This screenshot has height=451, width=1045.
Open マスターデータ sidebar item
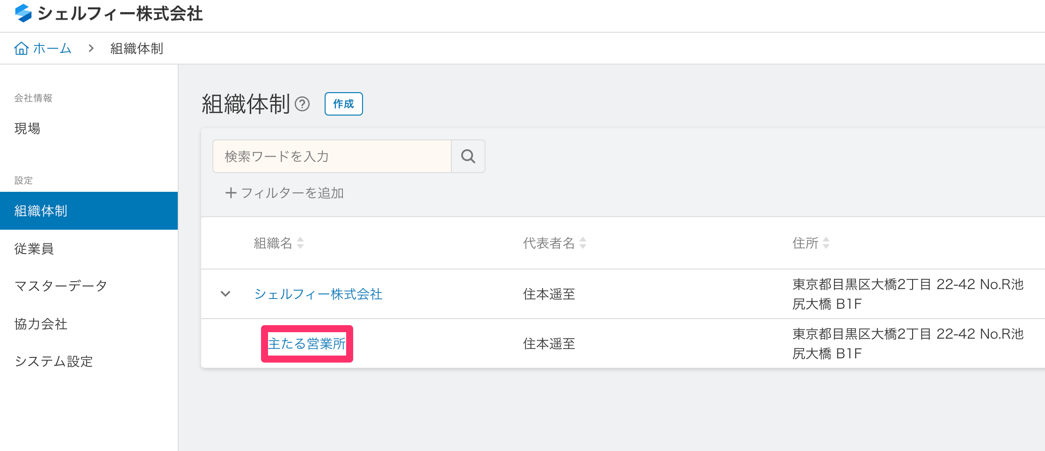pos(61,285)
